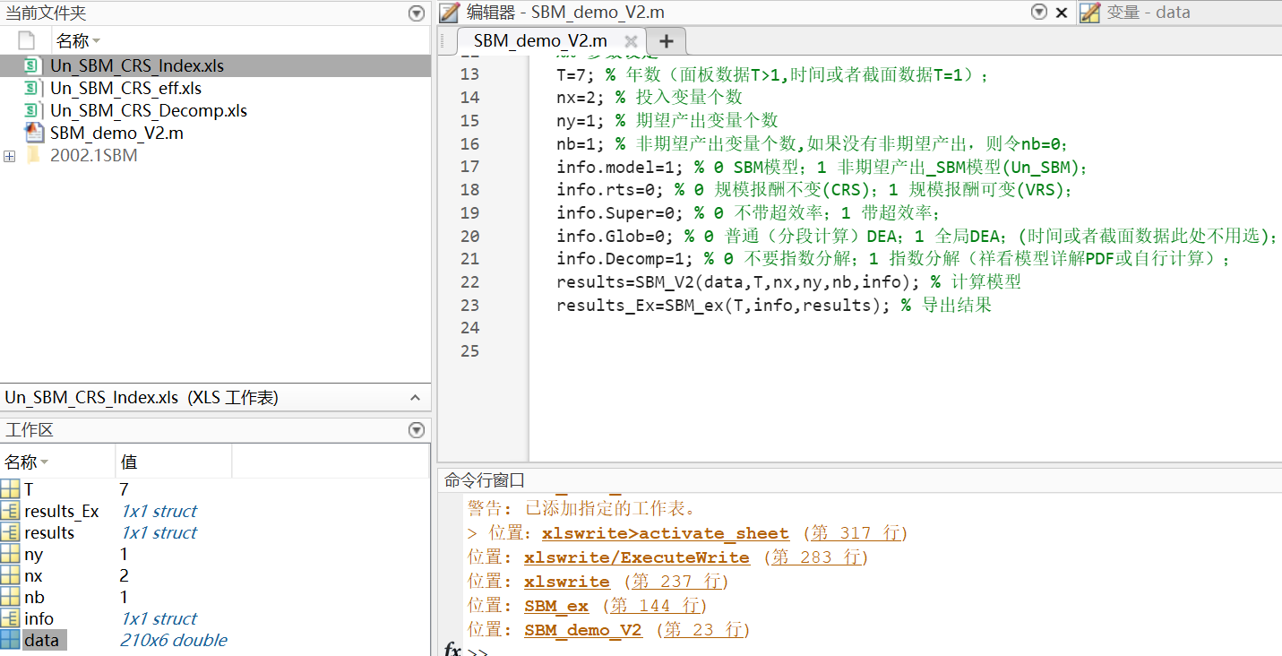Click the struct icon next to results
The height and width of the screenshot is (656, 1282).
click(x=10, y=532)
